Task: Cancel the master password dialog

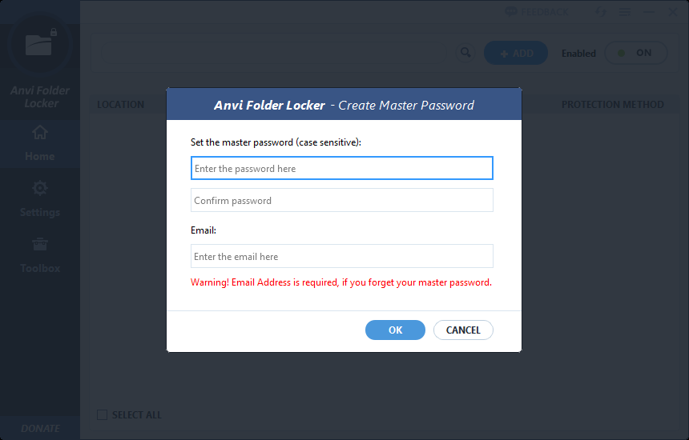Action: click(463, 330)
